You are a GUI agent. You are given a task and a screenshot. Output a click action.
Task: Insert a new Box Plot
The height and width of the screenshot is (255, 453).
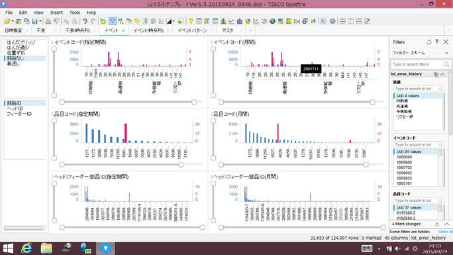[x=313, y=21]
